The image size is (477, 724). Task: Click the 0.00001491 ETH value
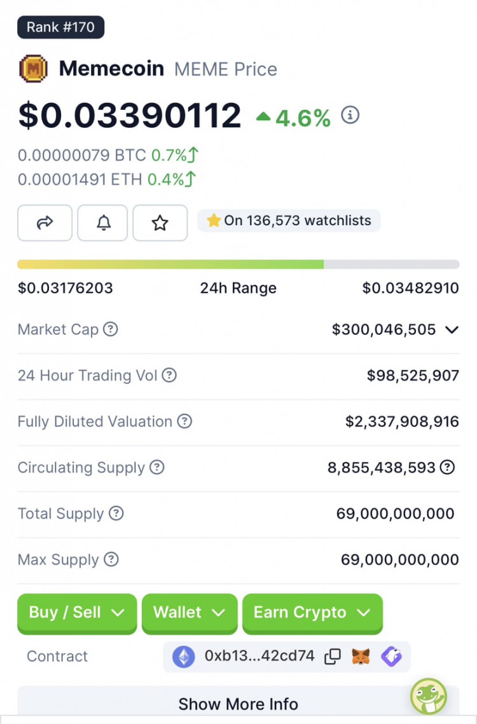[80, 179]
